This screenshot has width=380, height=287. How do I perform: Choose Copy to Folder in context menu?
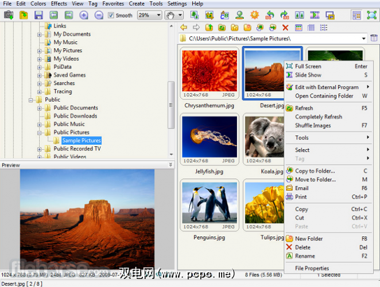click(x=315, y=171)
